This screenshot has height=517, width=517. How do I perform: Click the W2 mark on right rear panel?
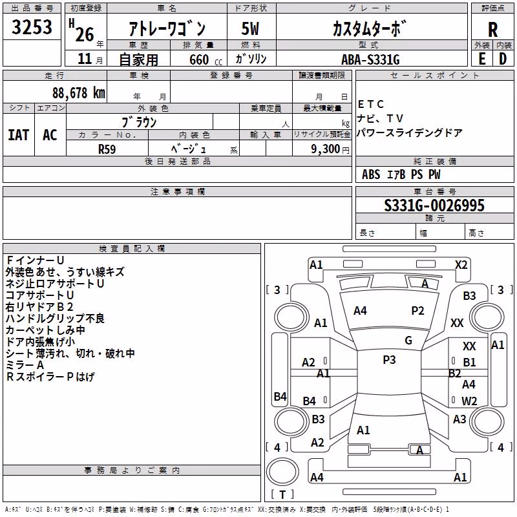(469, 401)
